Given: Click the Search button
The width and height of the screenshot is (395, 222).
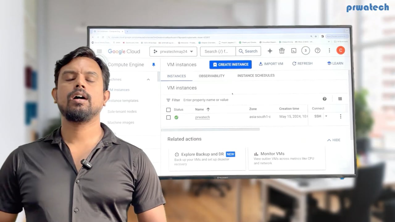Looking at the screenshot, I should [248, 51].
